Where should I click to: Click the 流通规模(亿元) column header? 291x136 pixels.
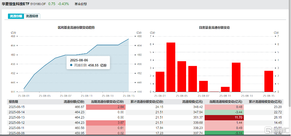192,101
